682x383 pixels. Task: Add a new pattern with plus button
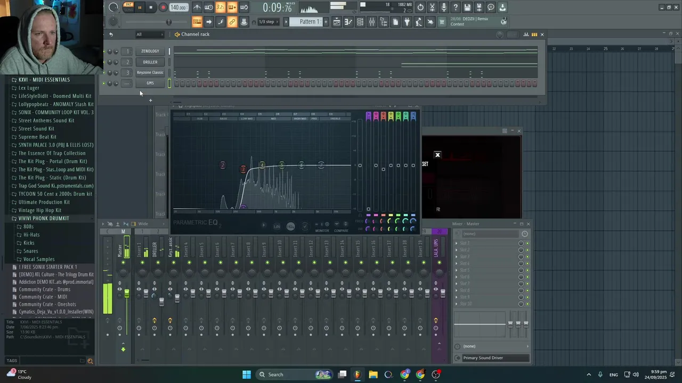[x=326, y=22]
